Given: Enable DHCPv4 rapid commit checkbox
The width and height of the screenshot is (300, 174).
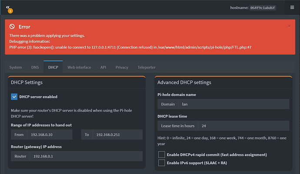Looking at the screenshot, I should tap(161, 154).
